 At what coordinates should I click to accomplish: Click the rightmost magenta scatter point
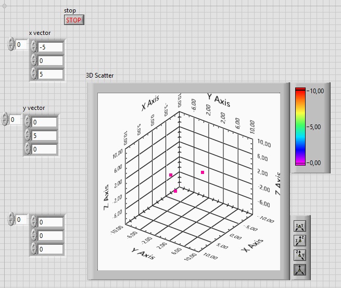pyautogui.click(x=203, y=172)
